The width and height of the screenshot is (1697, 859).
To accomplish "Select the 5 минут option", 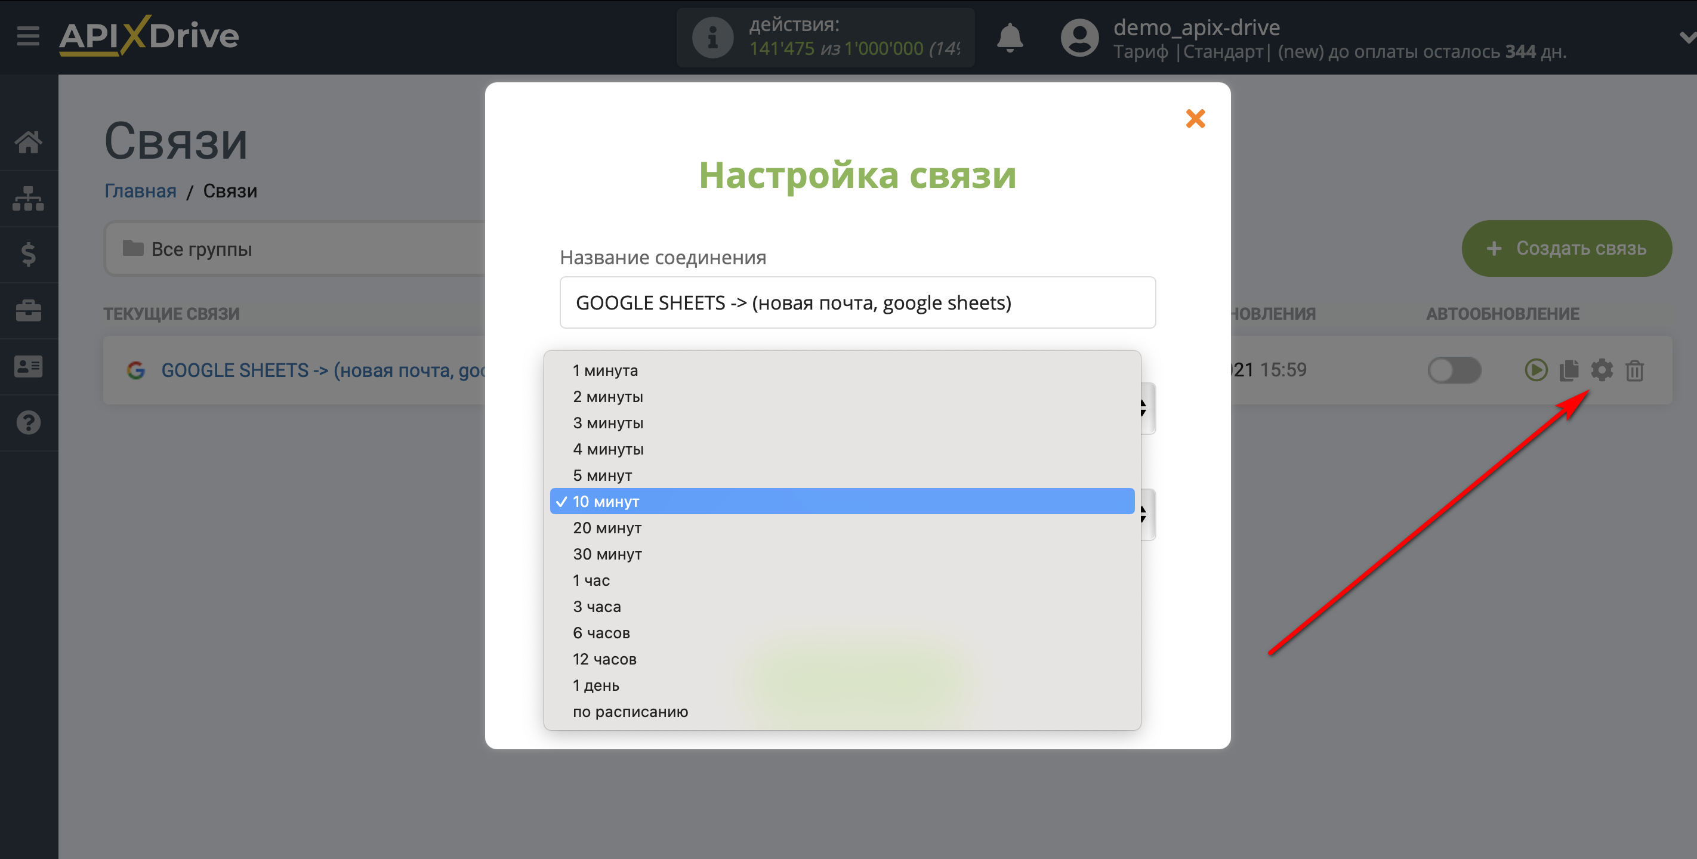I will point(842,475).
